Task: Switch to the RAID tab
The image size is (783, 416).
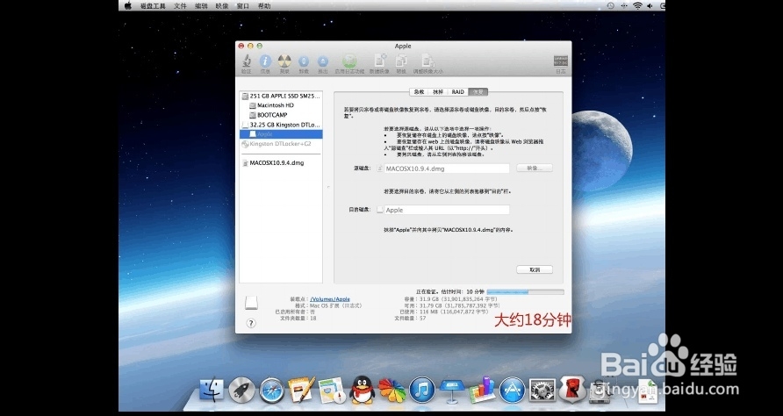Action: click(458, 92)
